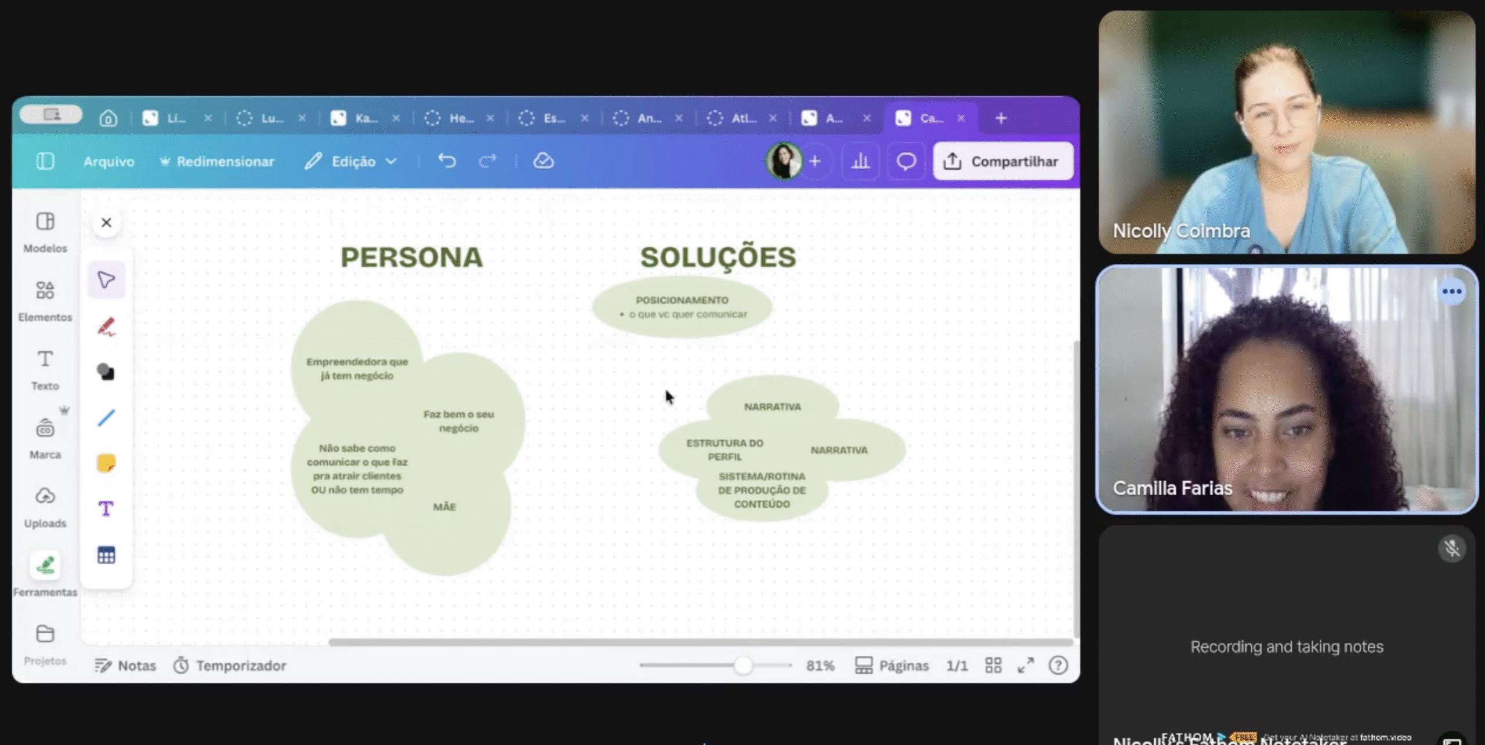The image size is (1485, 745).
Task: Toggle fullscreen presentation mode
Action: tap(1026, 666)
